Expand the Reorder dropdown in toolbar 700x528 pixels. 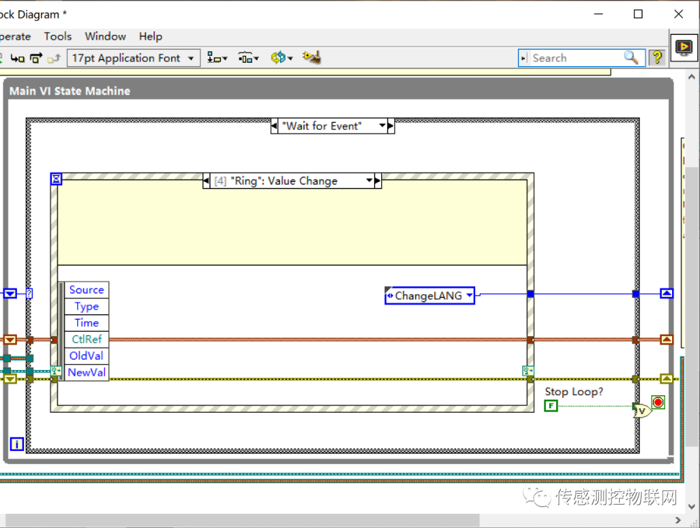click(x=281, y=58)
